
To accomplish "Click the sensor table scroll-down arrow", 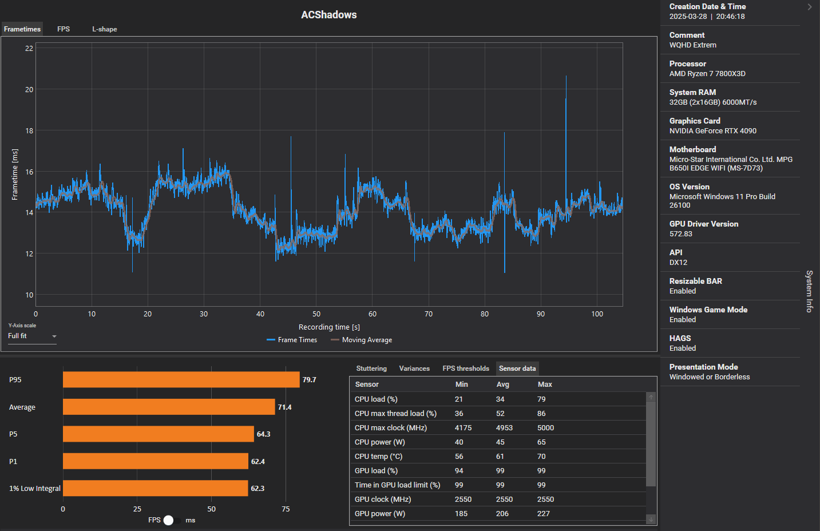I will [651, 520].
